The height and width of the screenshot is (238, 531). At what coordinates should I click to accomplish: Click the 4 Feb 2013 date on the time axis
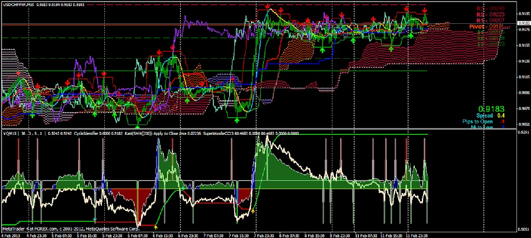click(x=11, y=234)
